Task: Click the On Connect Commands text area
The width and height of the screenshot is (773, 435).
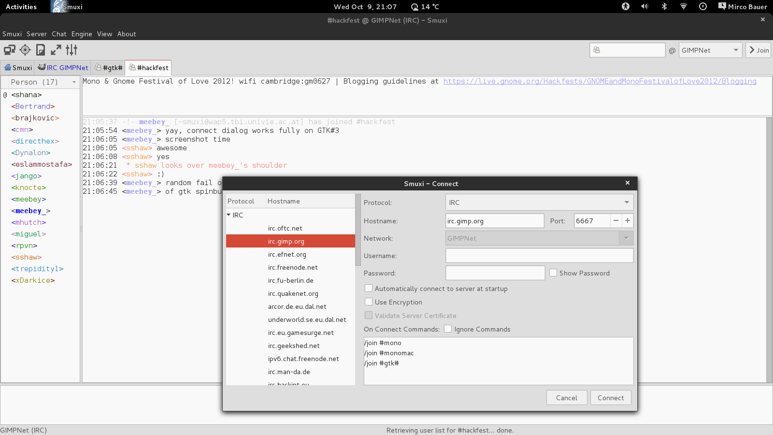Action: [499, 361]
